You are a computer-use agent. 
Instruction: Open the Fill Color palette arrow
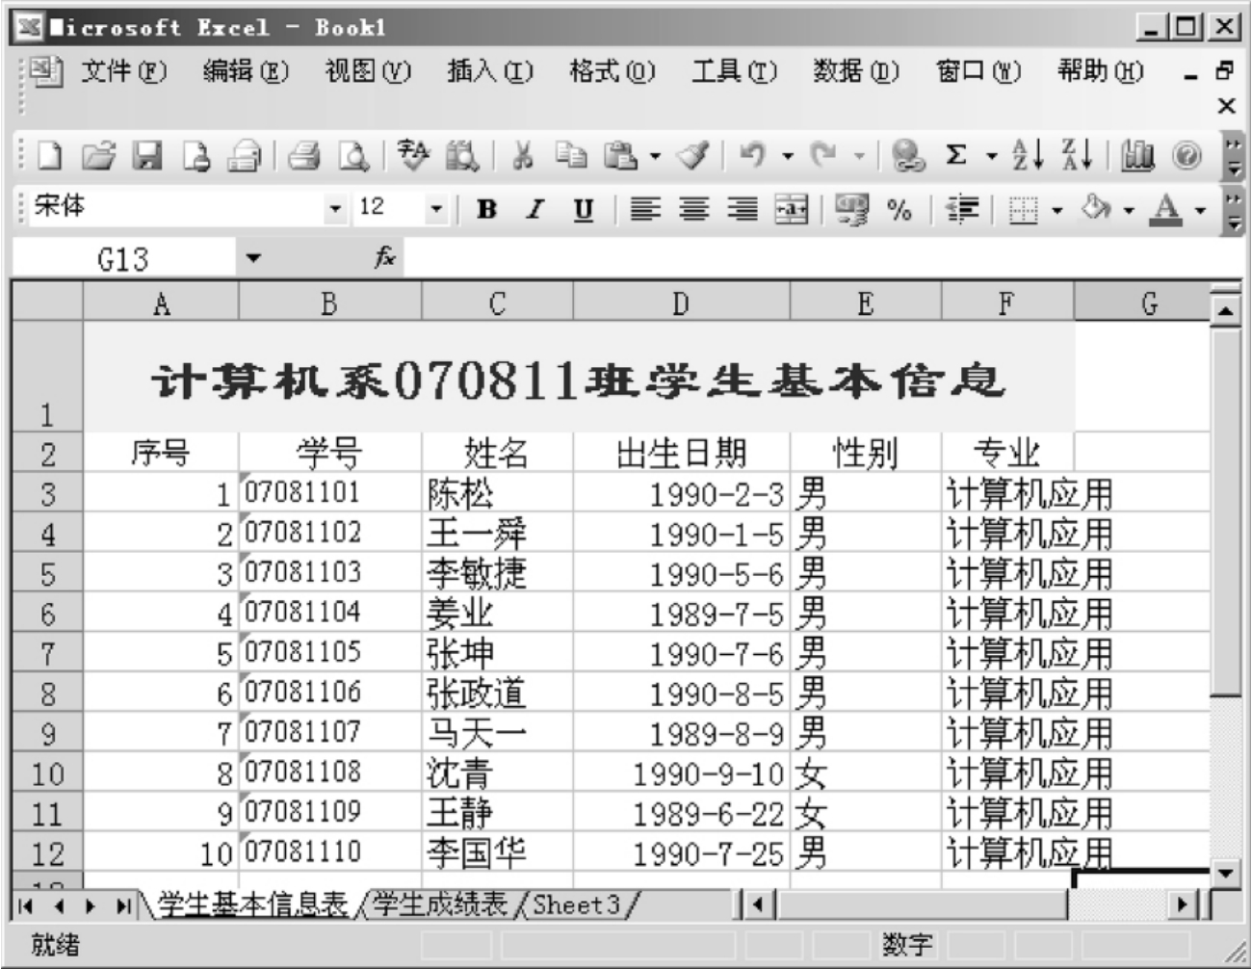click(x=1129, y=209)
